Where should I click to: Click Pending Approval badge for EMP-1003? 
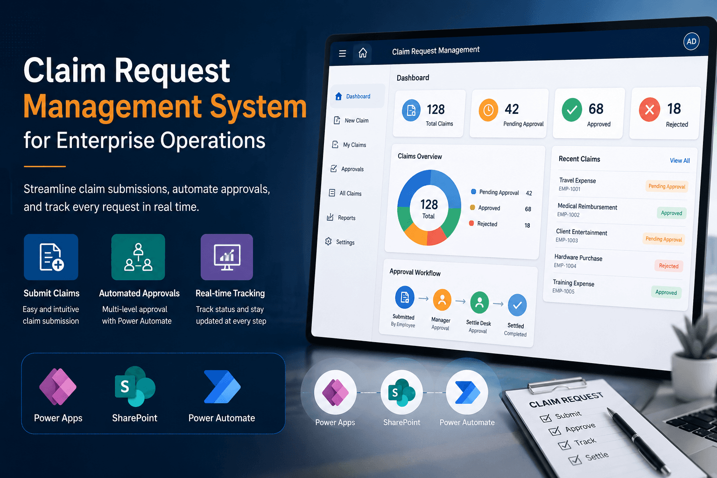(x=663, y=239)
